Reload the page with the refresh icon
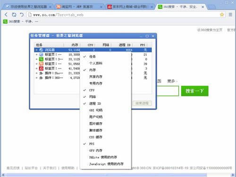236x177 pixels. (14, 15)
